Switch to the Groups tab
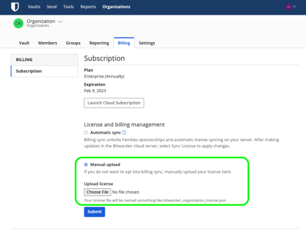306x234 pixels. (73, 43)
